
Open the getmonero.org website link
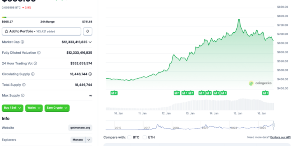(80, 128)
